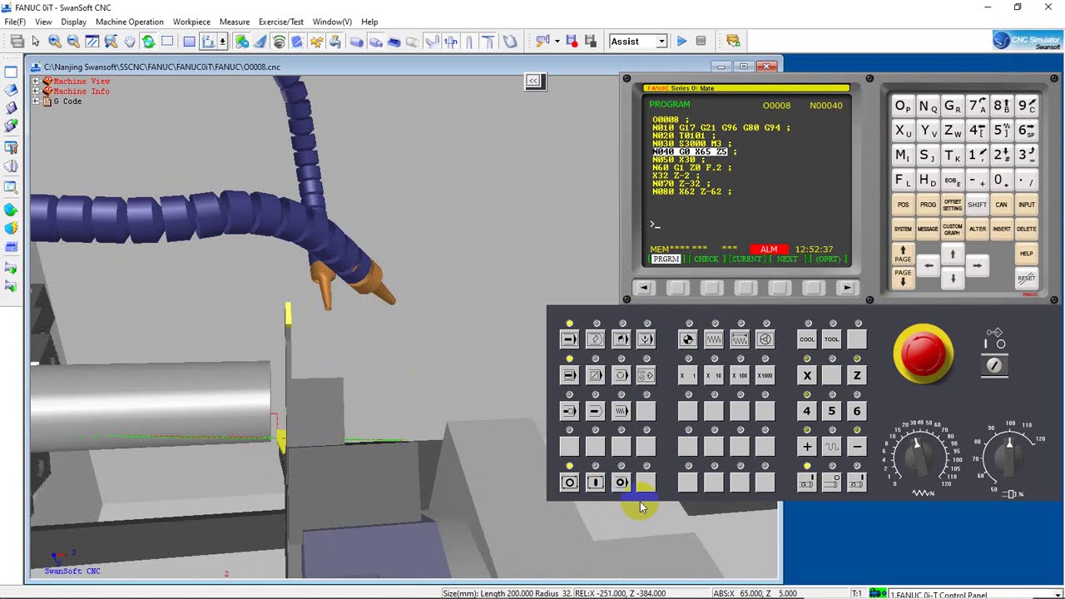The width and height of the screenshot is (1065, 599).
Task: Expand the Machine Info tree node
Action: coord(36,92)
